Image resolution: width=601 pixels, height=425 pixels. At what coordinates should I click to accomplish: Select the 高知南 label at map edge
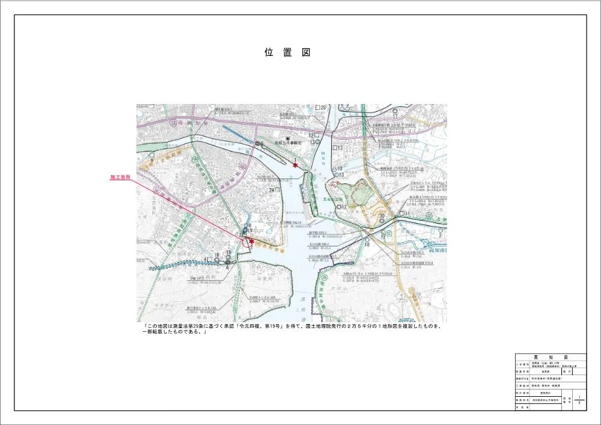point(438,250)
